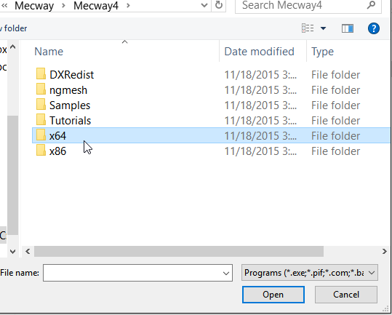The width and height of the screenshot is (392, 315).
Task: Open the file type Programs filter dropdown
Action: 310,273
